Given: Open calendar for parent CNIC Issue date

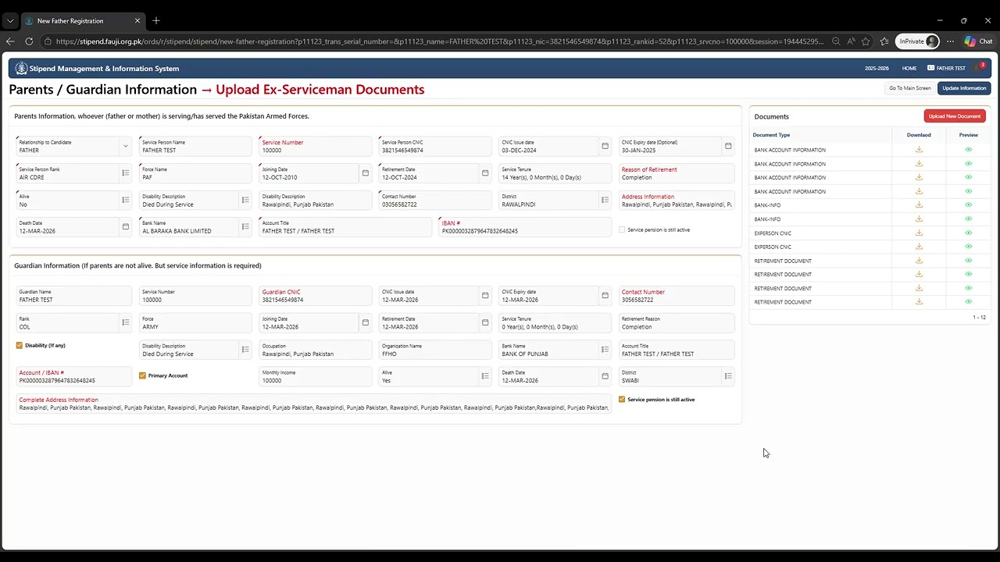Looking at the screenshot, I should pos(605,146).
